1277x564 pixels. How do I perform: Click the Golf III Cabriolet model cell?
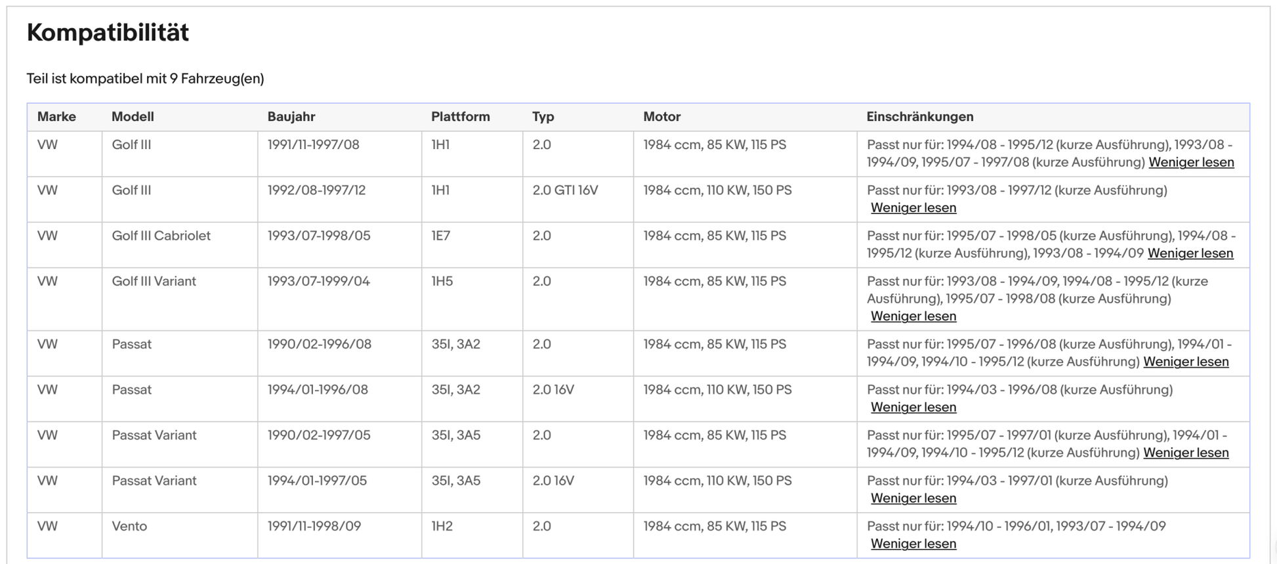[x=161, y=236]
